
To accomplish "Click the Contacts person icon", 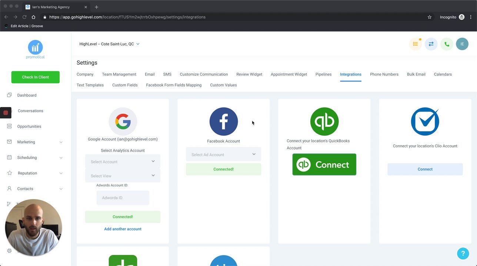I will [x=9, y=188].
